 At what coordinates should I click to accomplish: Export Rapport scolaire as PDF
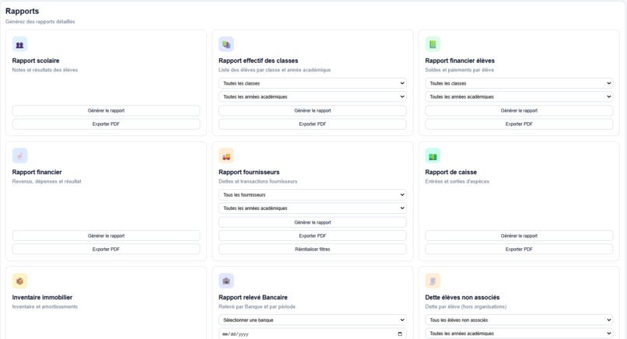[x=106, y=124]
